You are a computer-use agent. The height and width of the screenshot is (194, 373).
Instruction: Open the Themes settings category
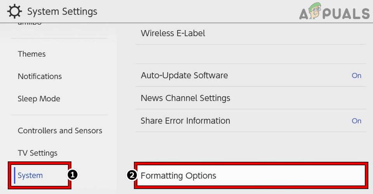[32, 54]
